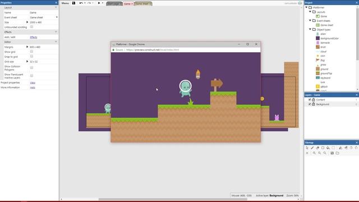Open the Effects link

(34, 37)
